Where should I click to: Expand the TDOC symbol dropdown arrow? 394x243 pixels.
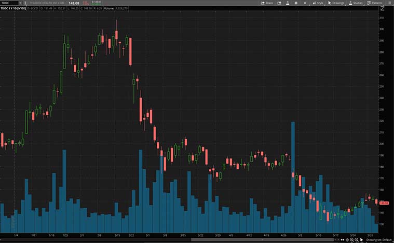20,3
